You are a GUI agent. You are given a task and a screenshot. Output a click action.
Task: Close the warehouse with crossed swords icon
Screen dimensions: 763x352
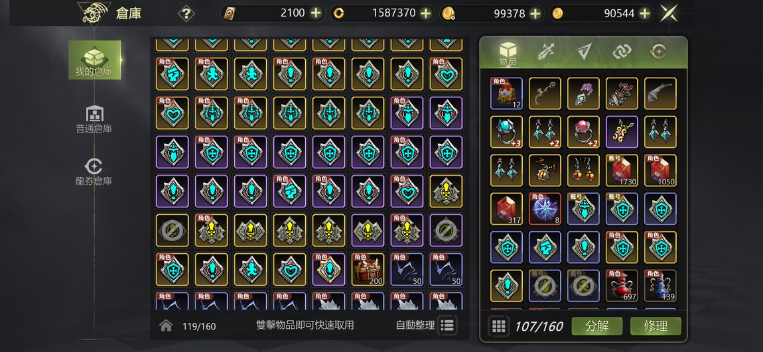(669, 13)
